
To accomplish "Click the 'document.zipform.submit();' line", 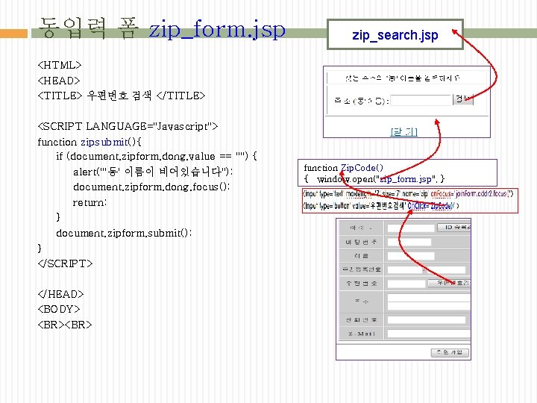I will point(124,233).
